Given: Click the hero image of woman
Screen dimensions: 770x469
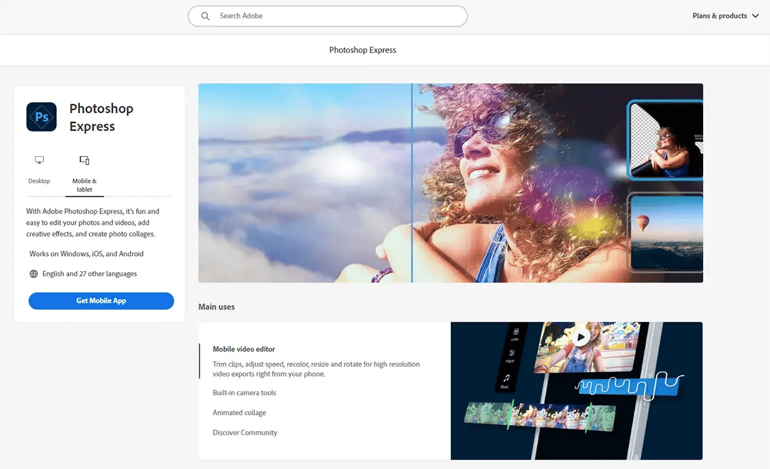Looking at the screenshot, I should pos(451,183).
